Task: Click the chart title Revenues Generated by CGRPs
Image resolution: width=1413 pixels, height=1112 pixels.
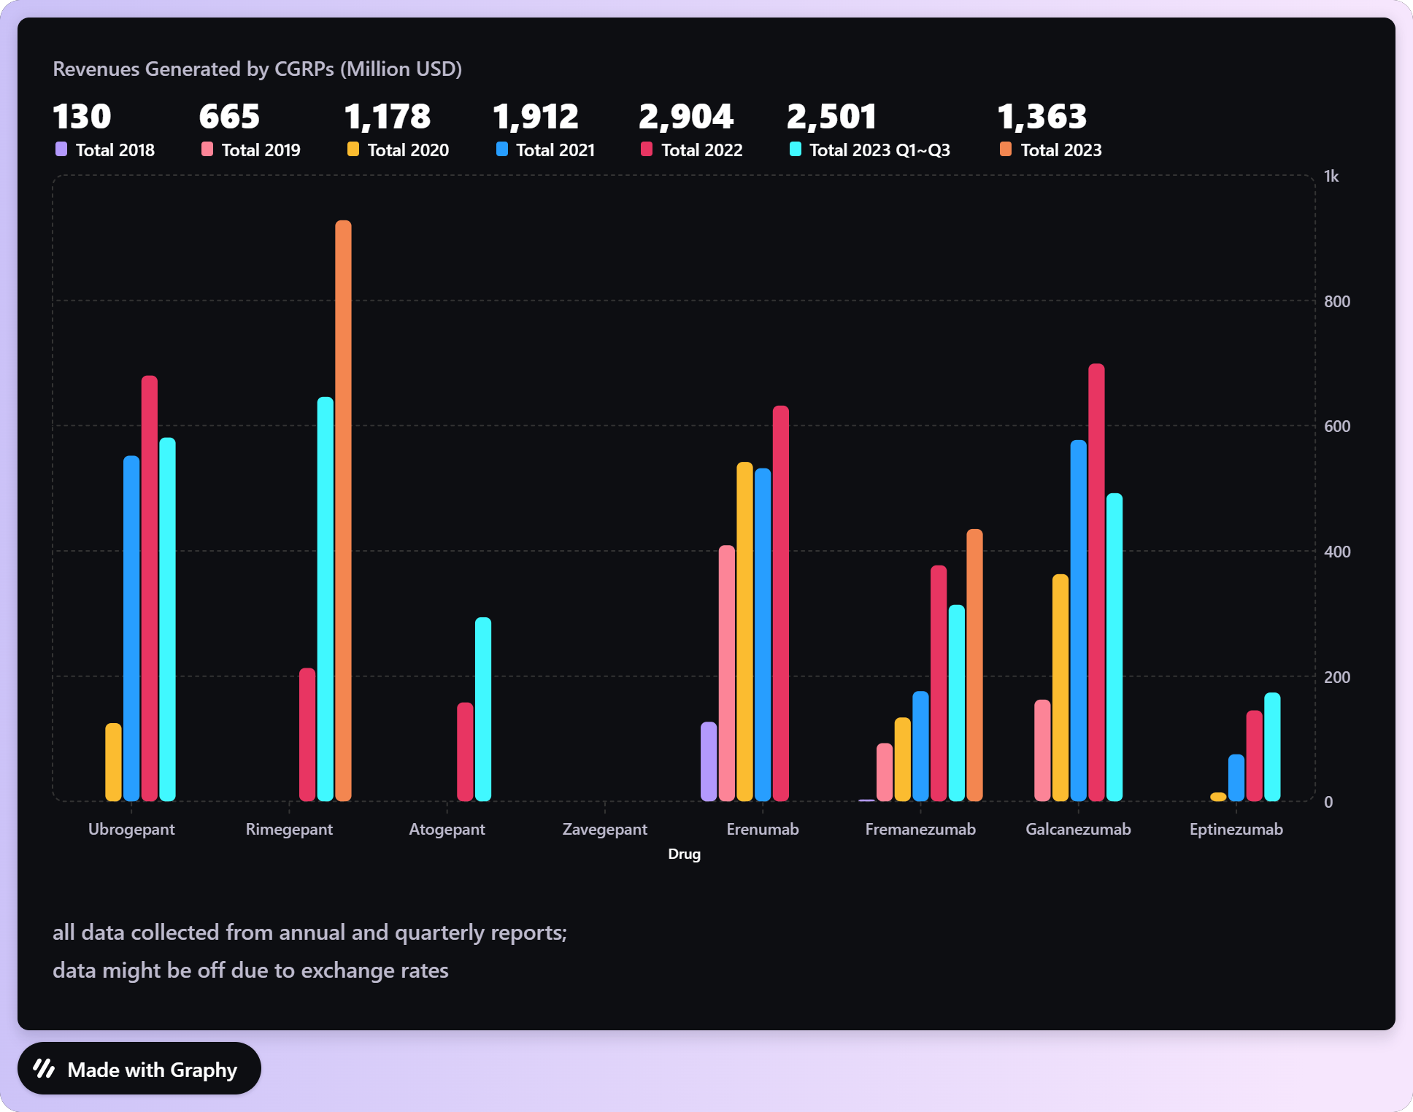Action: pos(257,69)
